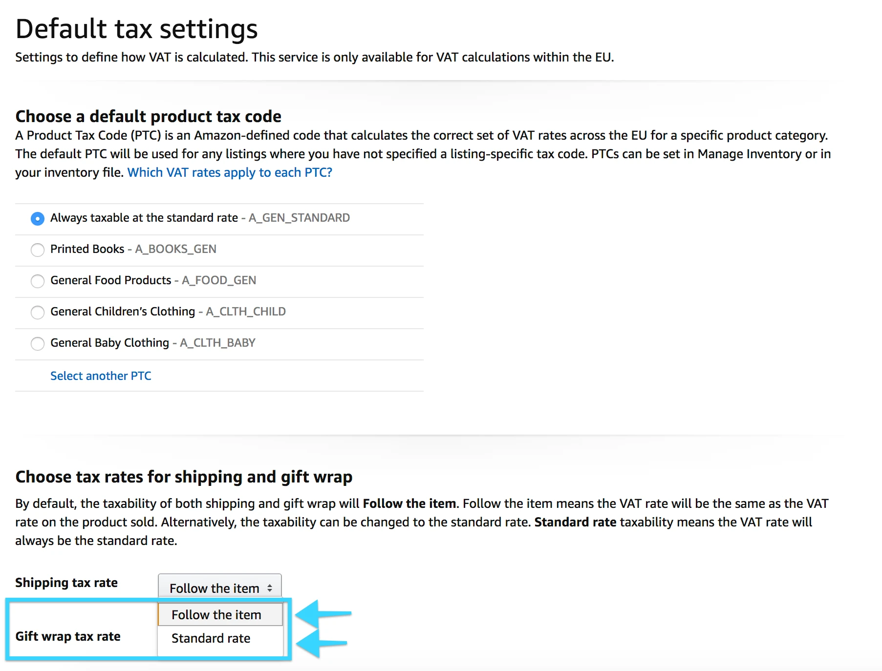This screenshot has height=671, width=882.
Task: Click the 'A_CLTH_BABY' code text
Action: [x=217, y=343]
